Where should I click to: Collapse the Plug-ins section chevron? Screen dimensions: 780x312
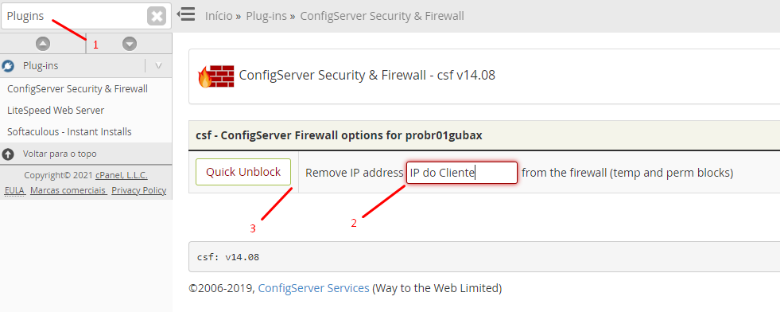[159, 66]
